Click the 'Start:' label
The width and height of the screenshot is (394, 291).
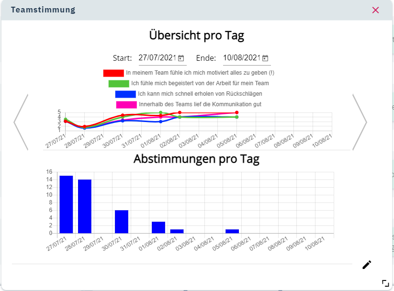point(123,58)
